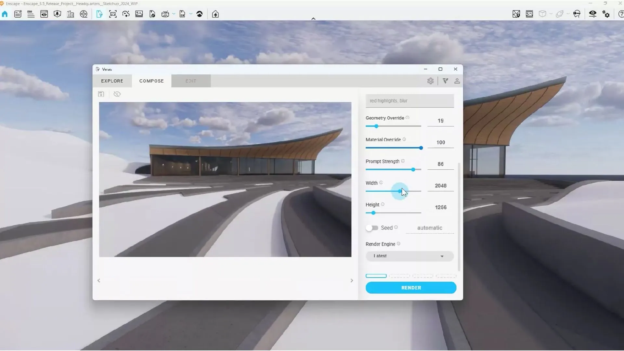This screenshot has height=351, width=624.
Task: Adjust the Geometry Override slider handle
Action: (376, 126)
